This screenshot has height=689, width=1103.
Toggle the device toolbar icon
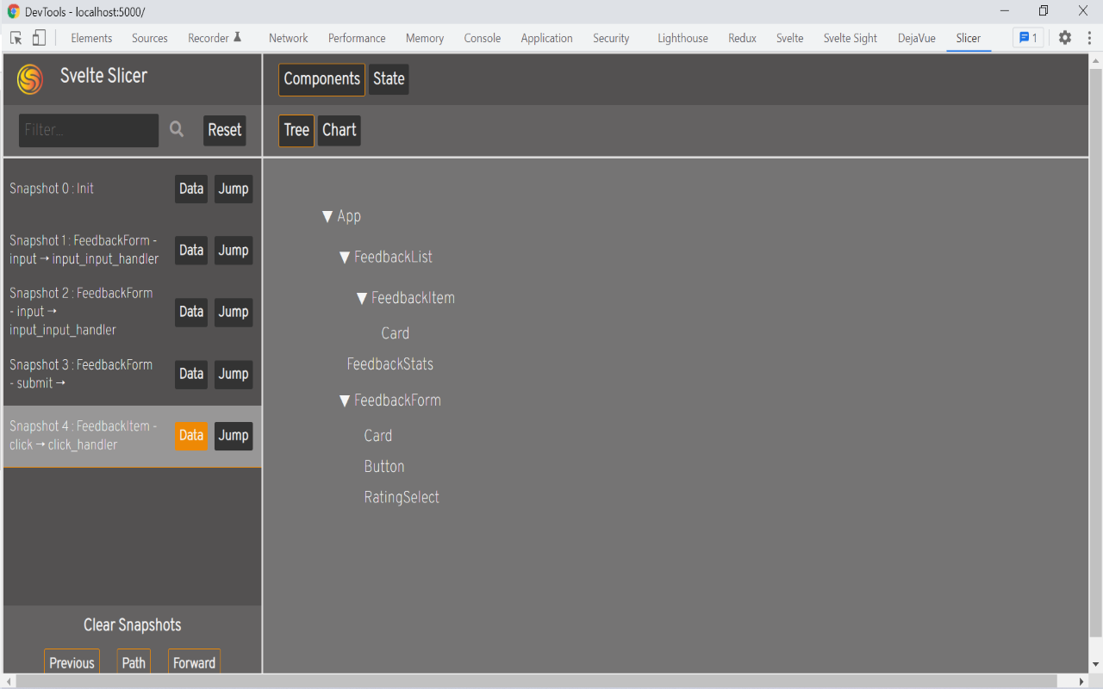[39, 38]
